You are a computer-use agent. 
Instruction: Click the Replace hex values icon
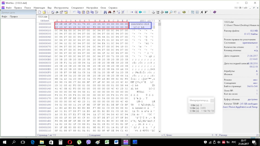pos(123,12)
